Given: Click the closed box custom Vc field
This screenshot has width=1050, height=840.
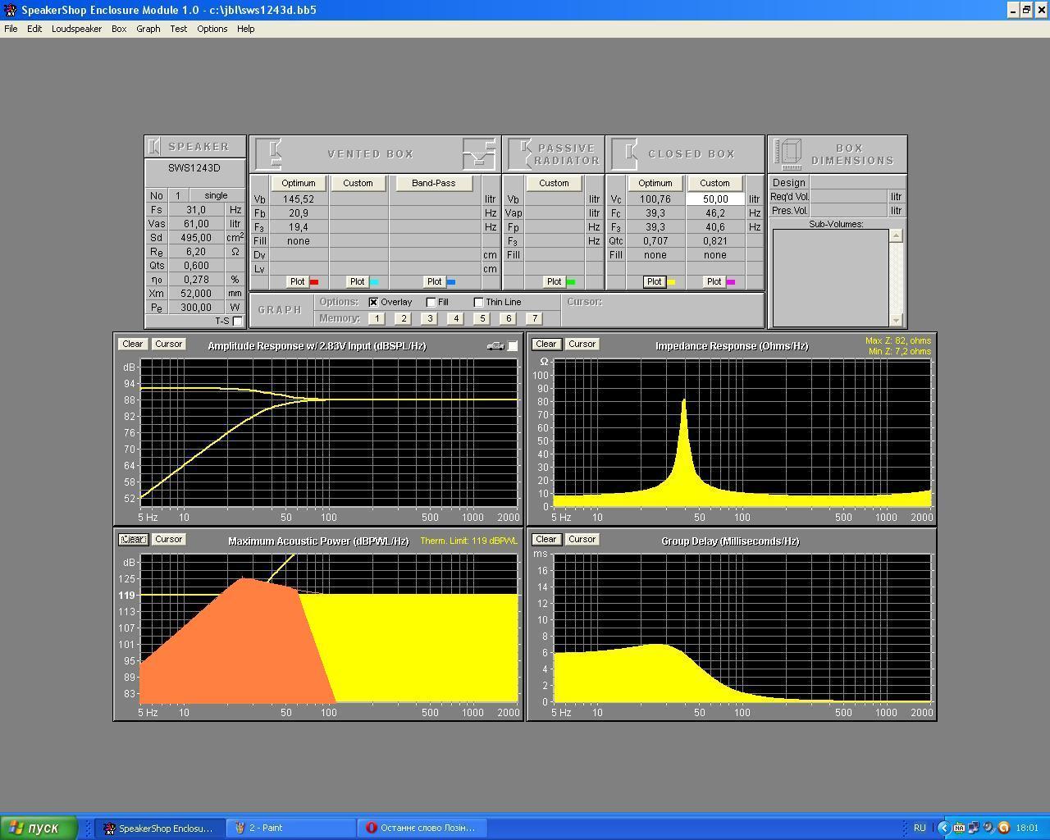Looking at the screenshot, I should point(714,199).
